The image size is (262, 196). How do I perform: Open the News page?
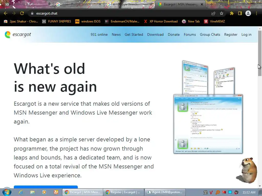point(116,34)
